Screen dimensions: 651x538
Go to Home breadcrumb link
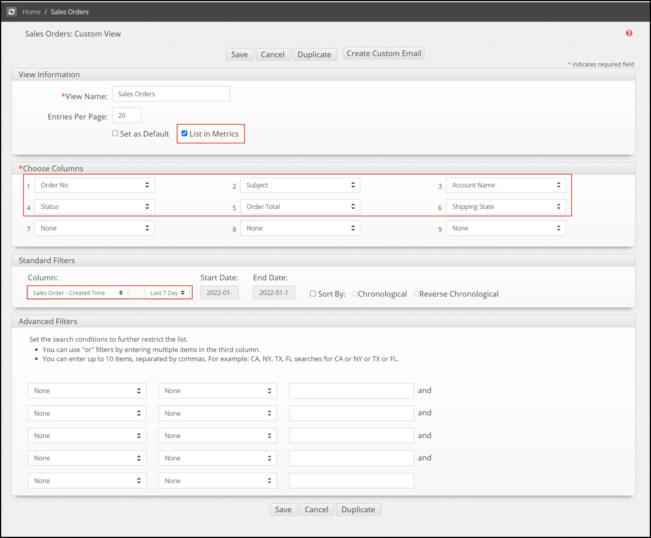coord(31,12)
